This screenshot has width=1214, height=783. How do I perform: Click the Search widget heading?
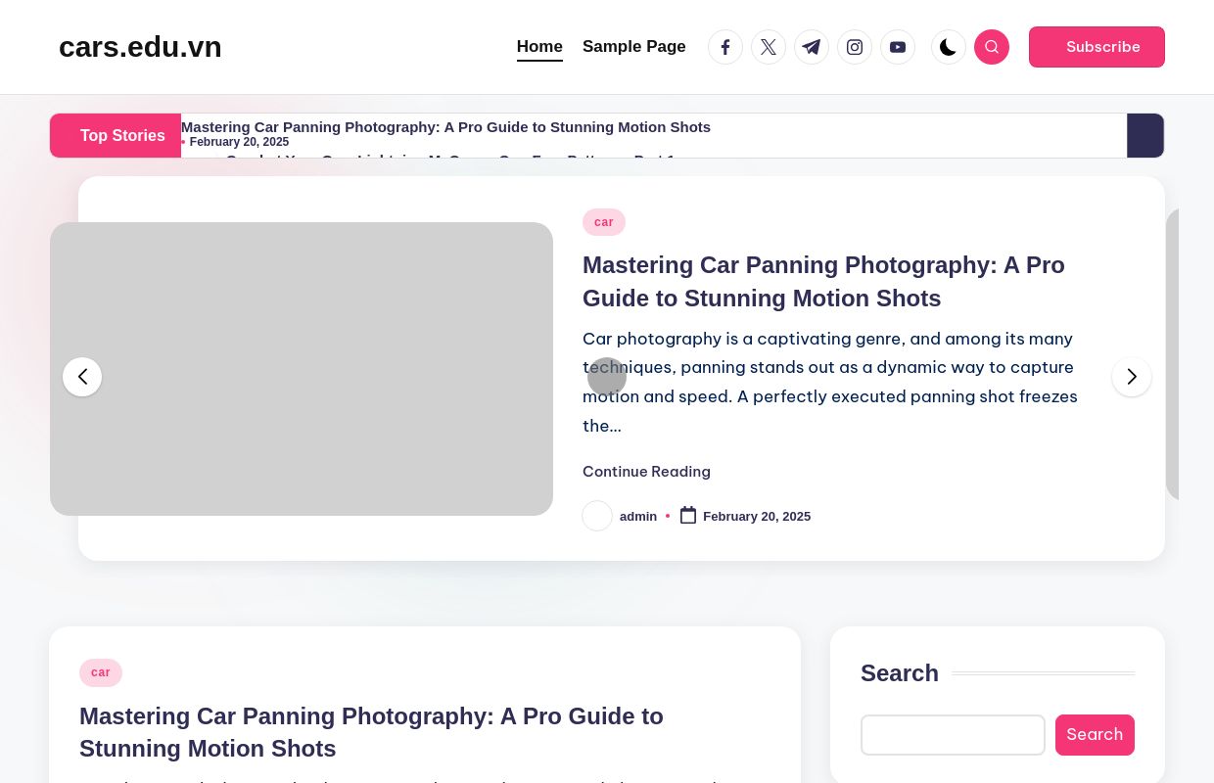tap(900, 673)
